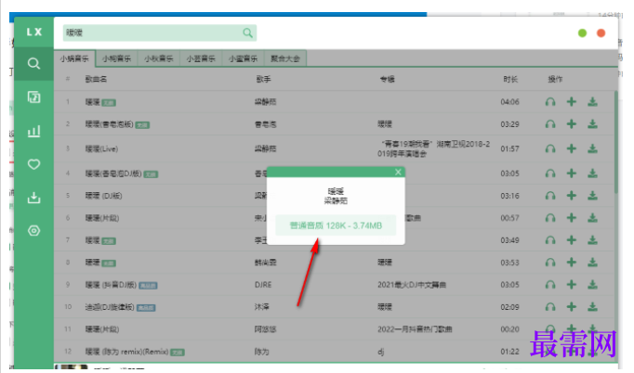
Task: Add row 7 song (03:49) to list
Action: (572, 240)
